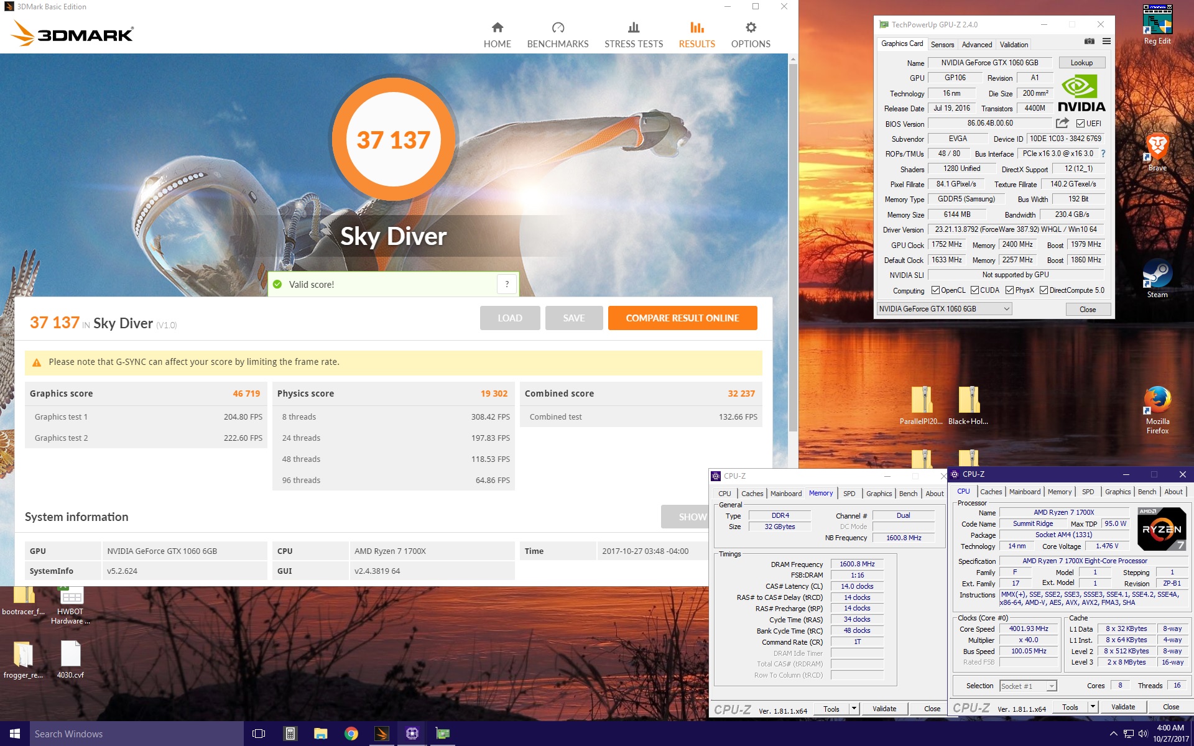Select the bootracer_f desktop icon

coord(23,601)
